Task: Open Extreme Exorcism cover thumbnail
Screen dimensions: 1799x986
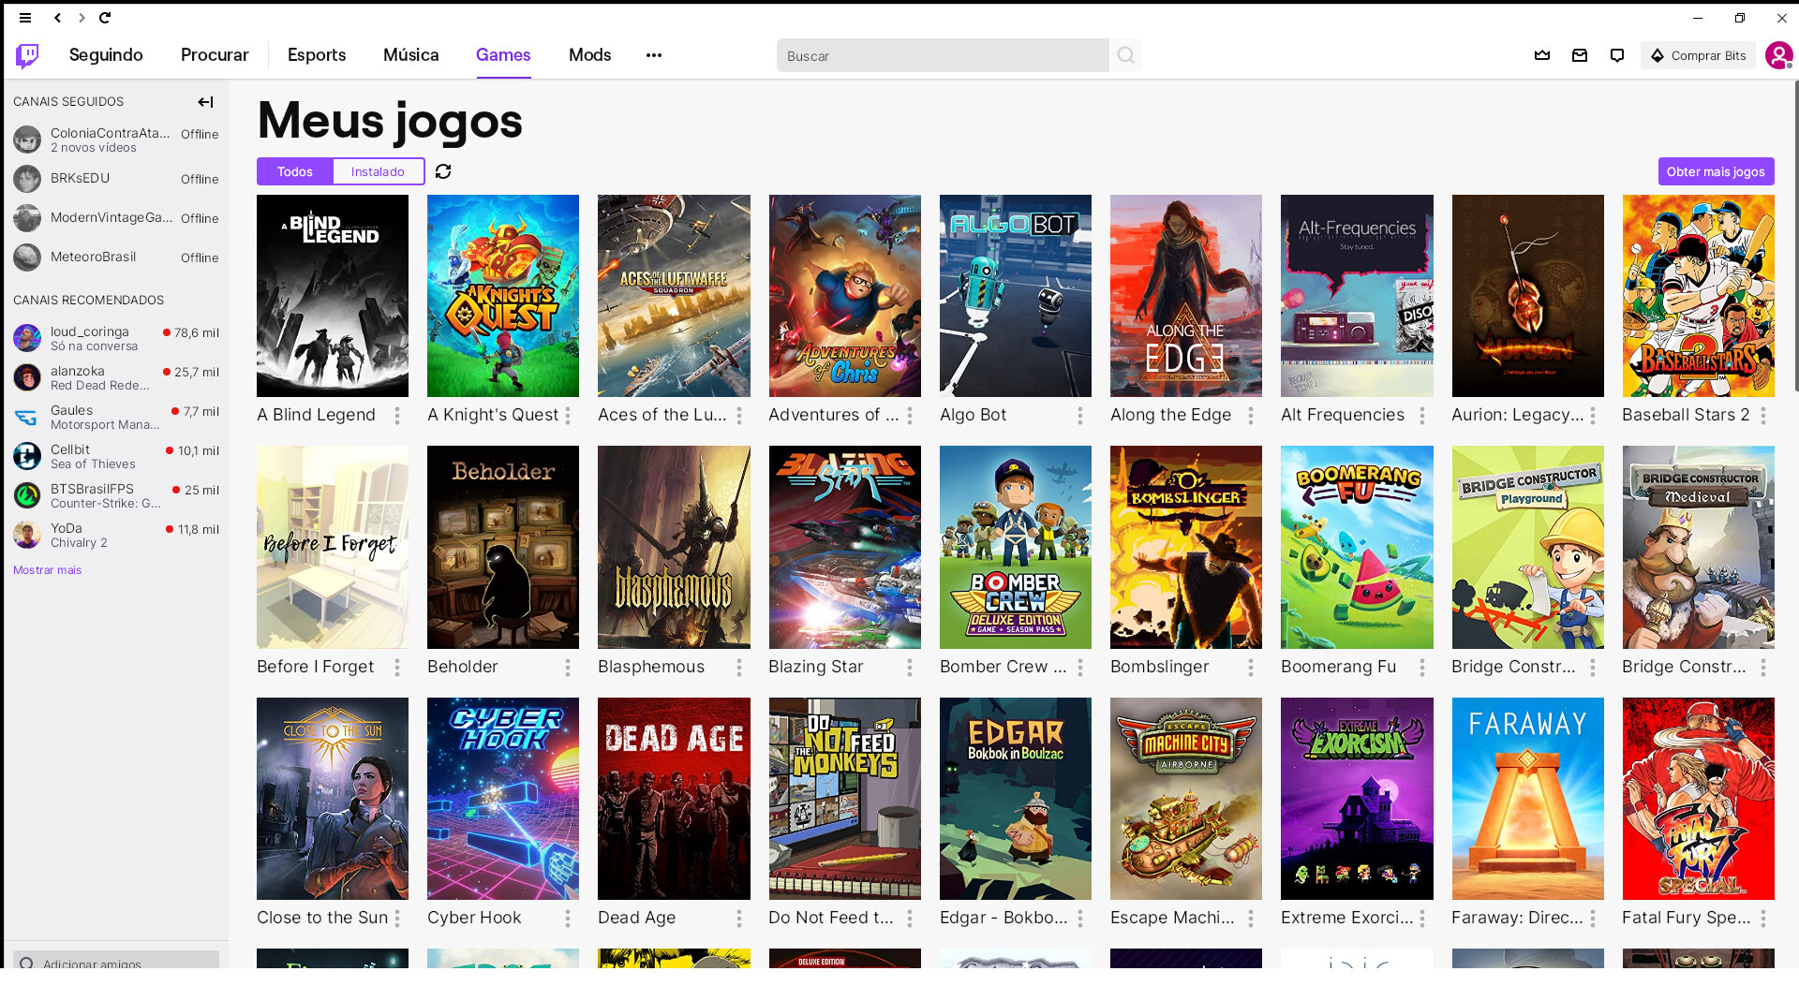Action: (1357, 799)
